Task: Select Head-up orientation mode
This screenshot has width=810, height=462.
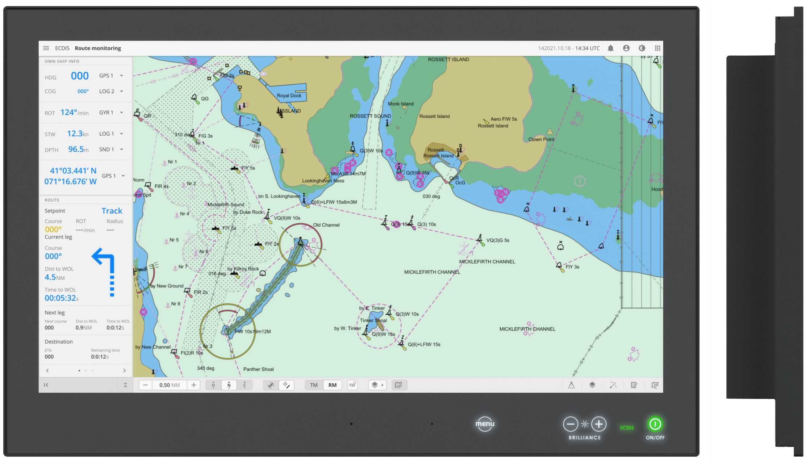Action: tap(213, 385)
